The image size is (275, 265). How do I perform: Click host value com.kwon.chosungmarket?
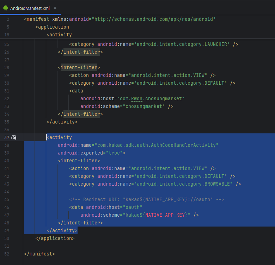(x=151, y=99)
